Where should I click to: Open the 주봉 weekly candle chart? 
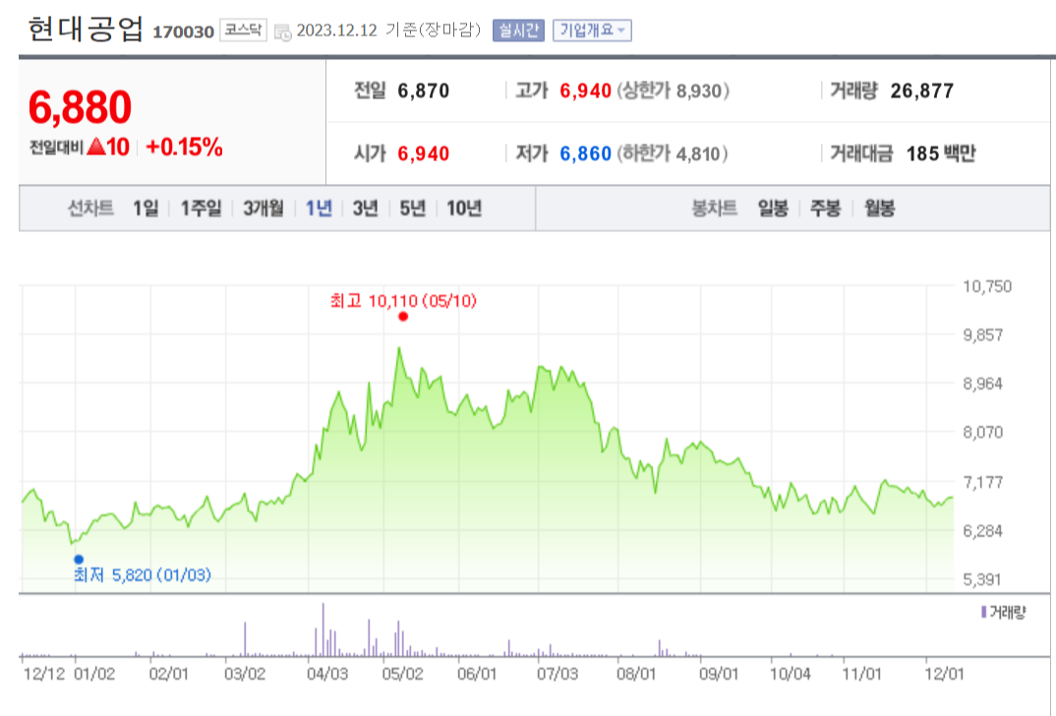(825, 209)
